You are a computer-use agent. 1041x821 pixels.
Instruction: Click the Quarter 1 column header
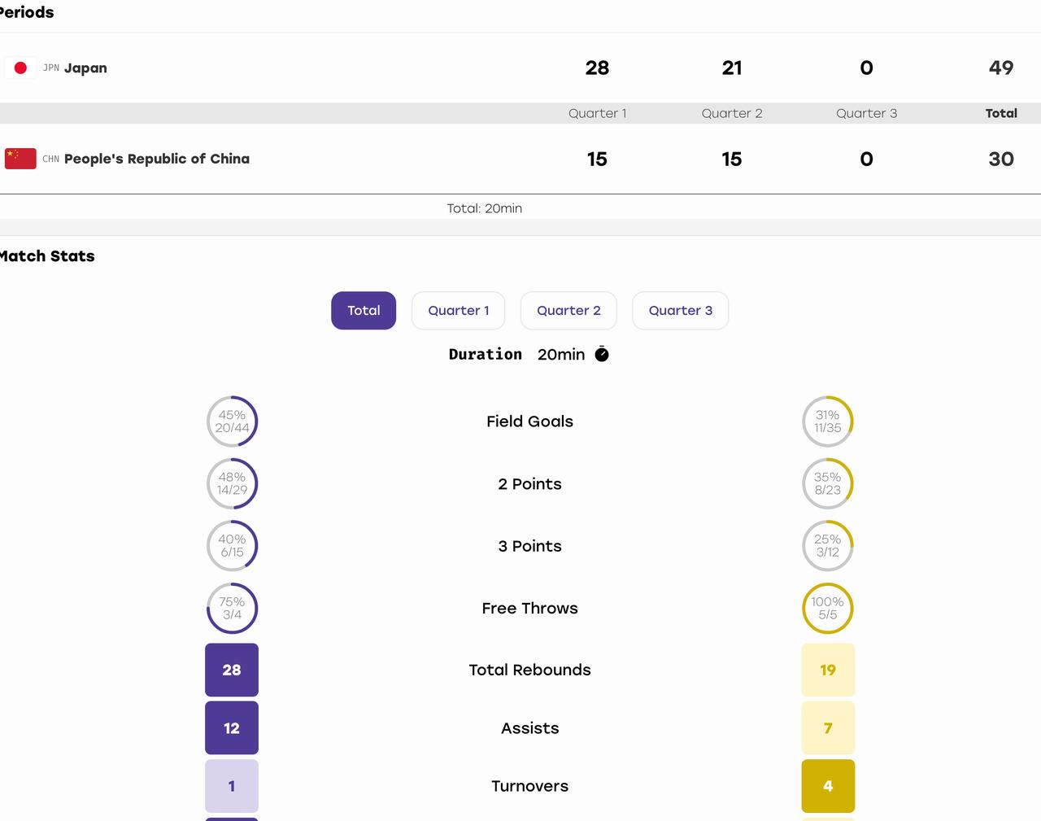(x=598, y=113)
